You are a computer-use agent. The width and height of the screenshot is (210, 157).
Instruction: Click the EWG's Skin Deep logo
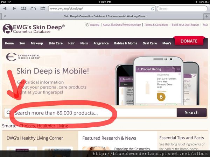tap(33, 29)
